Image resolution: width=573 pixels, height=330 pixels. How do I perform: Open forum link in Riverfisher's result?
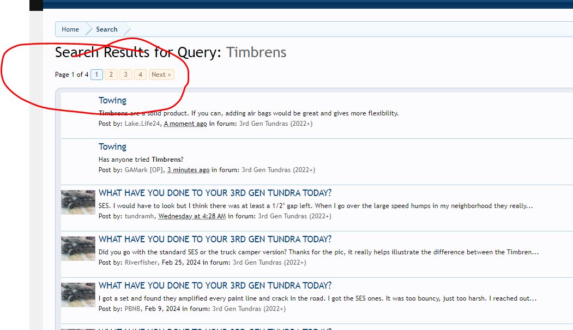pyautogui.click(x=269, y=262)
